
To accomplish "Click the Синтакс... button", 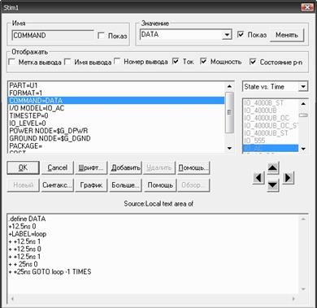I will [57, 185].
